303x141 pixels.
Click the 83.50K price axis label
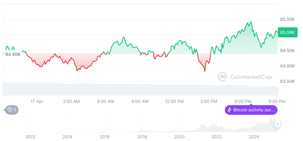click(x=287, y=81)
